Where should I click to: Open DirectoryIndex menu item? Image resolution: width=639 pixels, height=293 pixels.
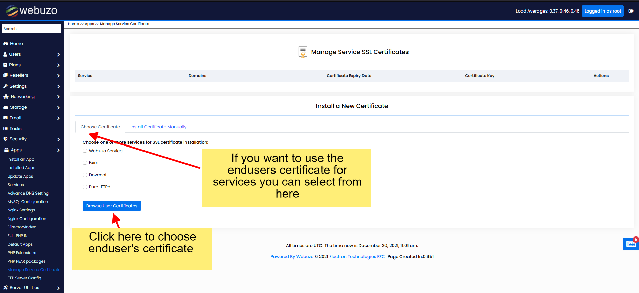pos(22,227)
